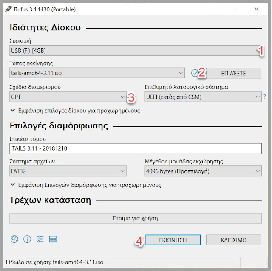Open the About info icon
This screenshot has width=272, height=271.
coord(27,240)
